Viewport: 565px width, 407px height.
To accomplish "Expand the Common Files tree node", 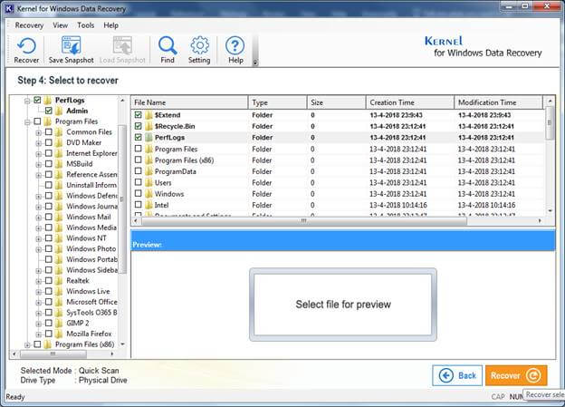I will pos(39,132).
